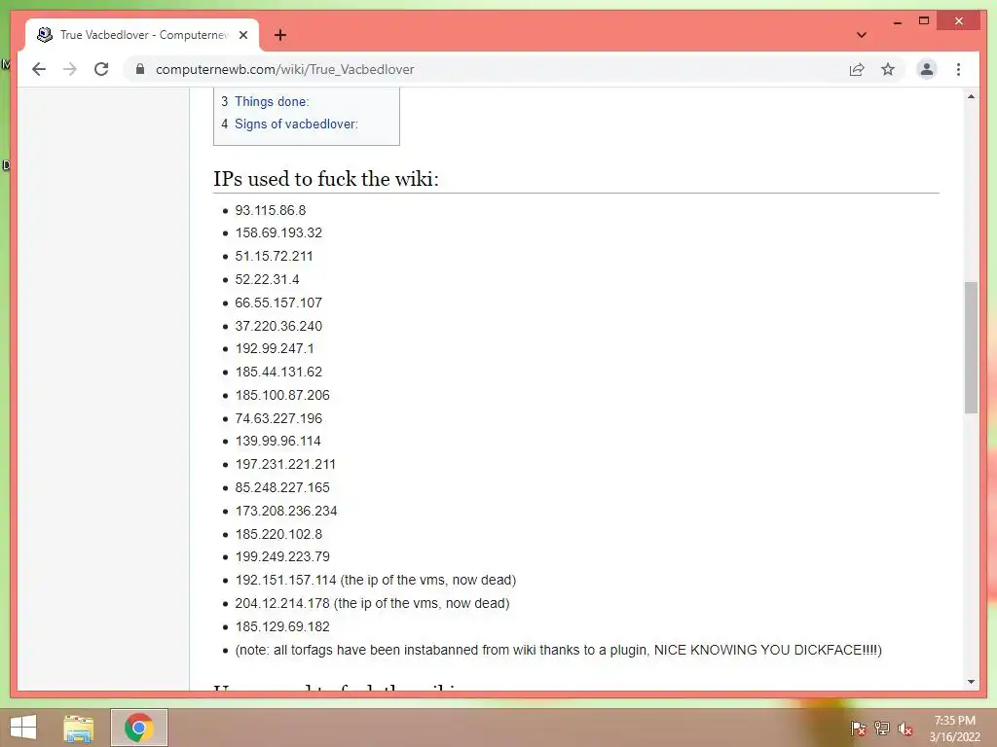Image resolution: width=997 pixels, height=747 pixels.
Task: Click the 'IPs used' section heading
Action: click(326, 179)
